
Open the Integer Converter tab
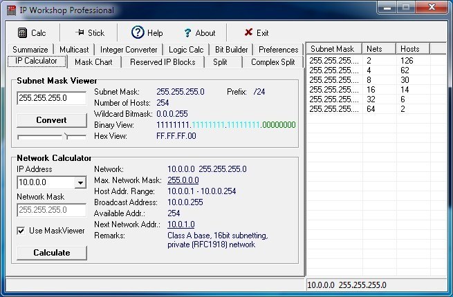click(x=129, y=50)
